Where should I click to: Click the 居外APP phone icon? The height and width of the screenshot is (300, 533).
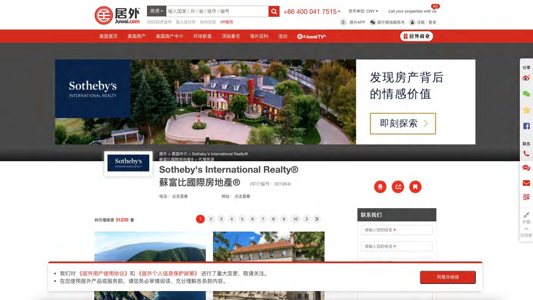343,22
